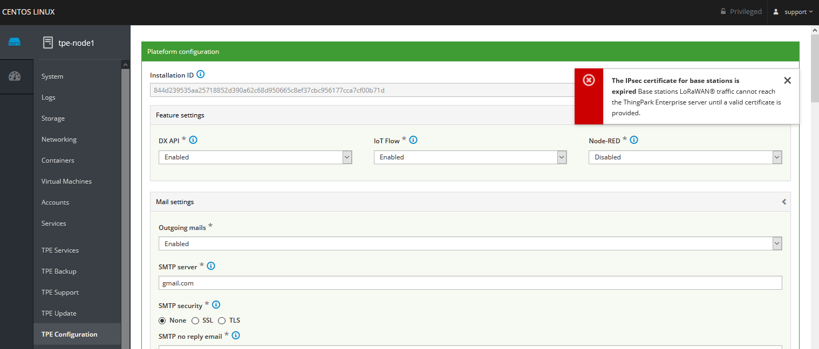
Task: Click the info icon next to Installation ID
Action: (201, 75)
